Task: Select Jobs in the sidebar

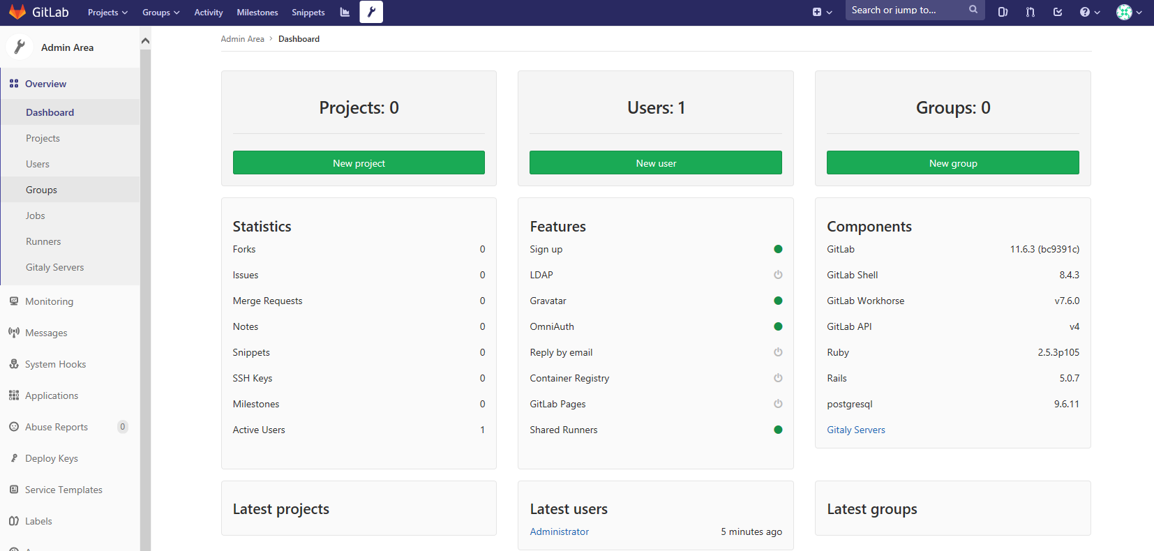Action: [70, 216]
